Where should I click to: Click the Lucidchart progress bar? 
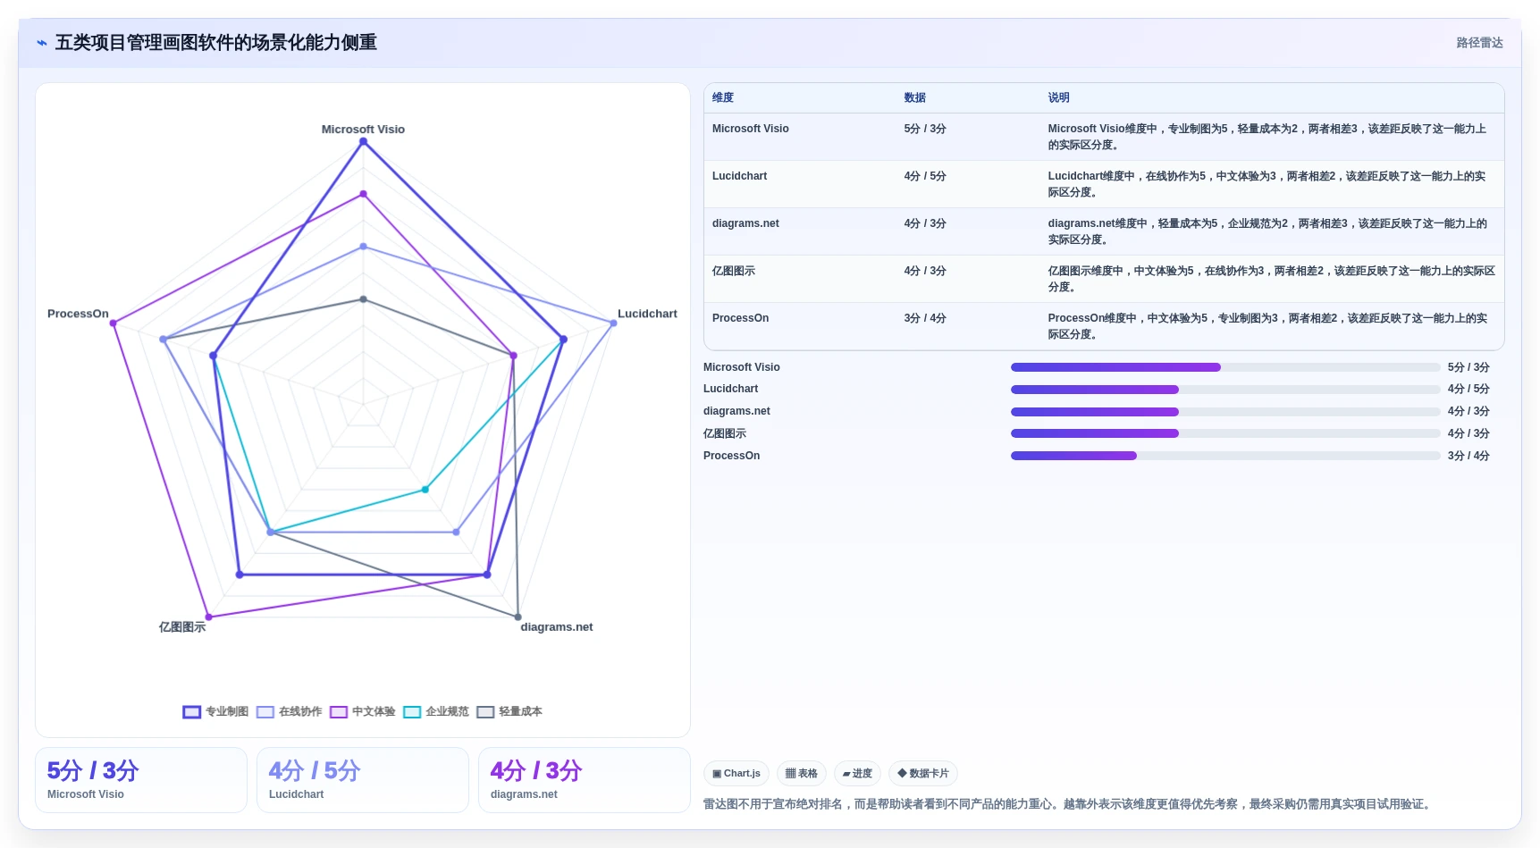1225,390
